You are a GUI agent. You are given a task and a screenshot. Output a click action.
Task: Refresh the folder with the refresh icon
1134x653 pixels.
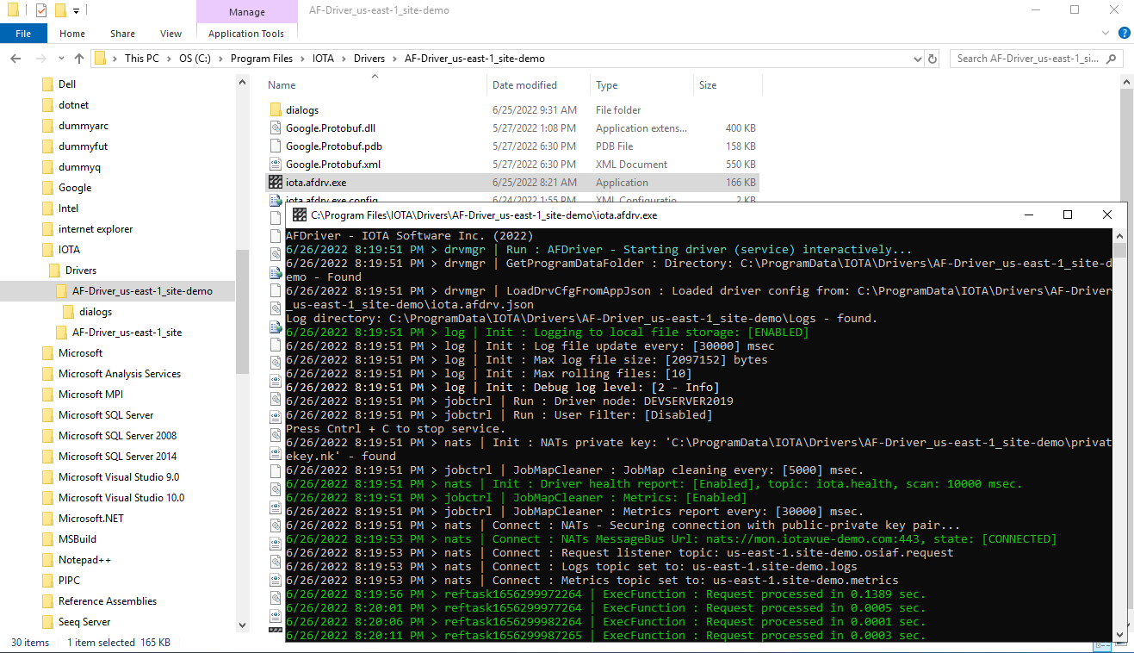pos(933,59)
